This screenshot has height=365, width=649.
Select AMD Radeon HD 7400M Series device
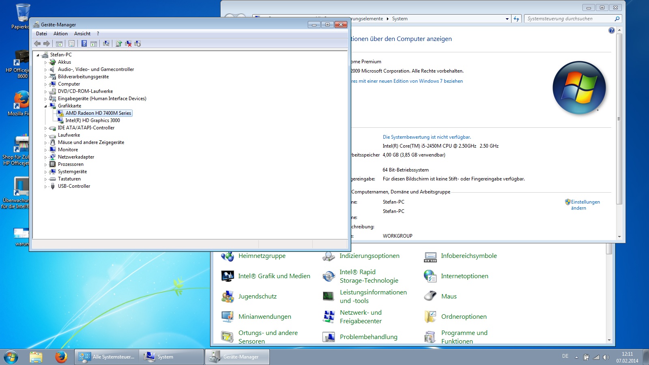(98, 113)
